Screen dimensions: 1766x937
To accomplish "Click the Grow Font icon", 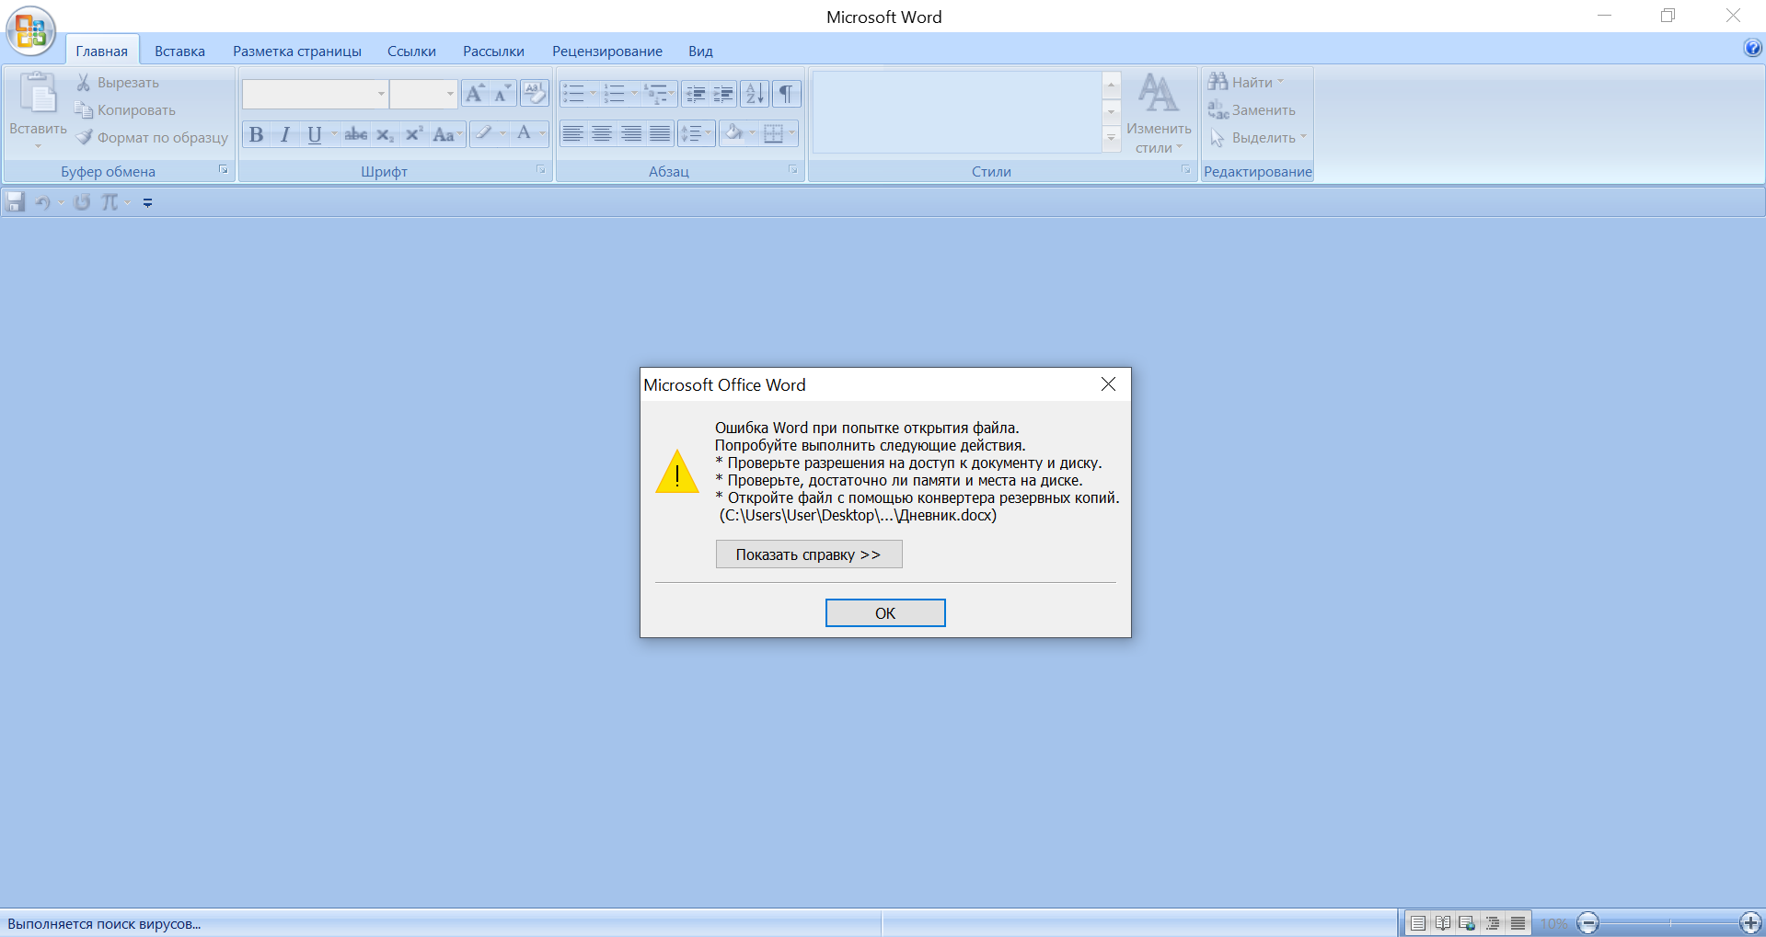I will 474,94.
